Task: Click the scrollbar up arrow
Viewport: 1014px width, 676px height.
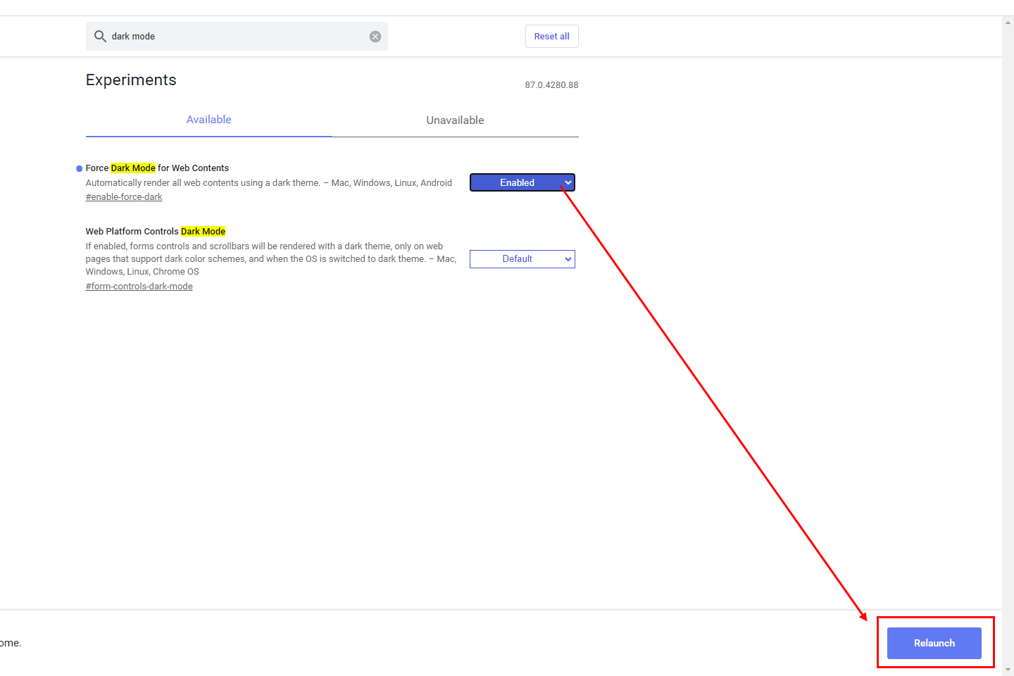Action: tap(1008, 23)
